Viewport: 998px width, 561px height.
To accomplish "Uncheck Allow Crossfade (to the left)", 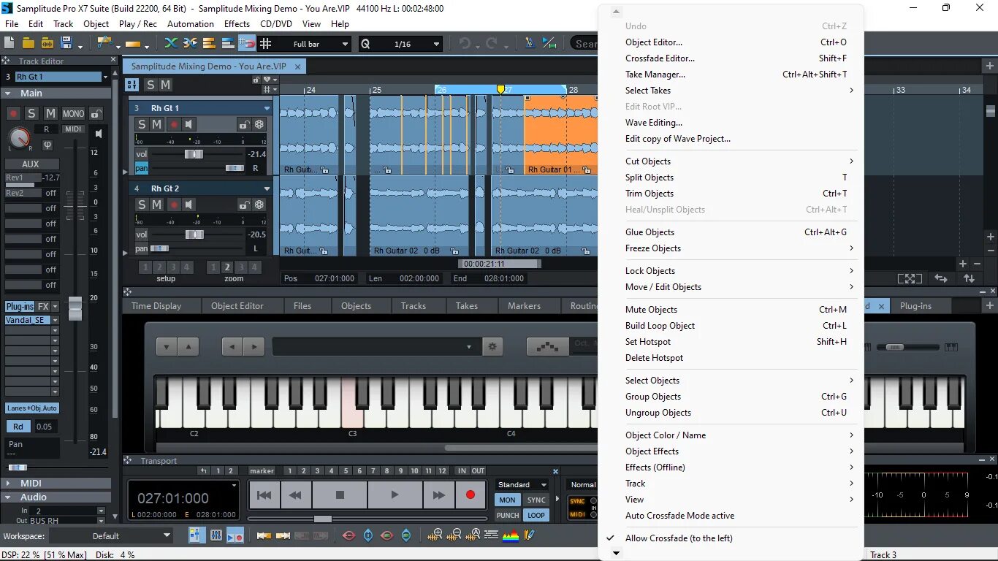I will (679, 538).
